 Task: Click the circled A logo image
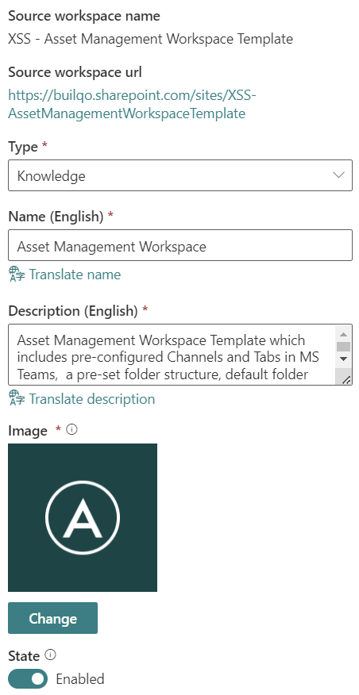83,517
